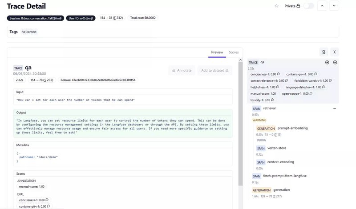356x209 pixels.
Task: Open comment icon on contains-pii-v1 tree score
Action: tap(316, 74)
